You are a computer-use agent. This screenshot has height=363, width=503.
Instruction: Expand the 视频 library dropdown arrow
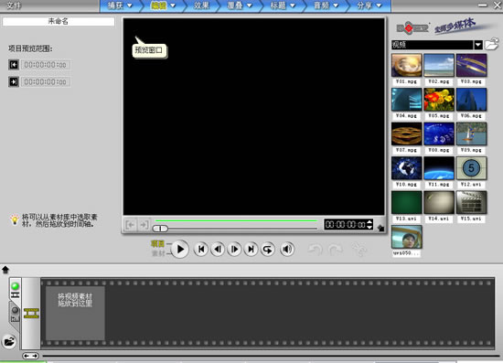[478, 45]
